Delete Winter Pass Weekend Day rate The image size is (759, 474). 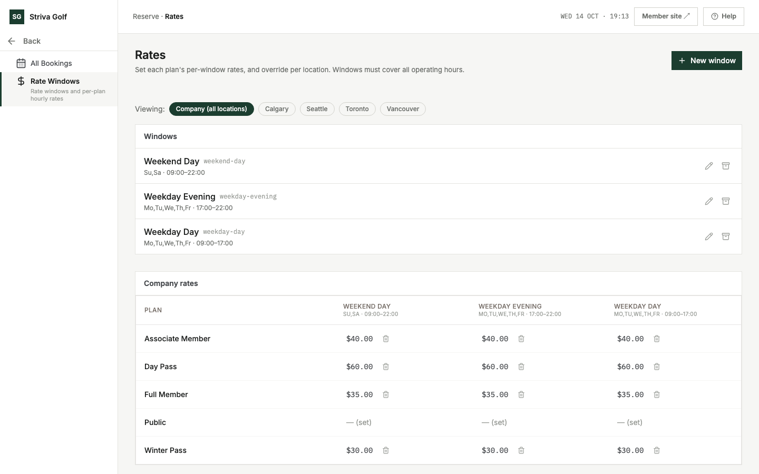click(386, 450)
